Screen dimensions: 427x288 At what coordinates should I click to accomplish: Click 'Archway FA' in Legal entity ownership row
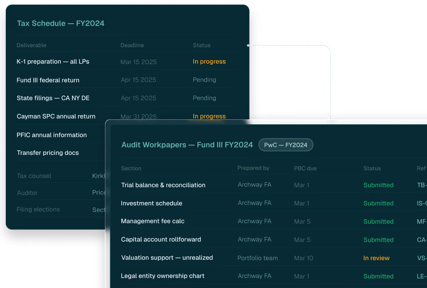(254, 276)
